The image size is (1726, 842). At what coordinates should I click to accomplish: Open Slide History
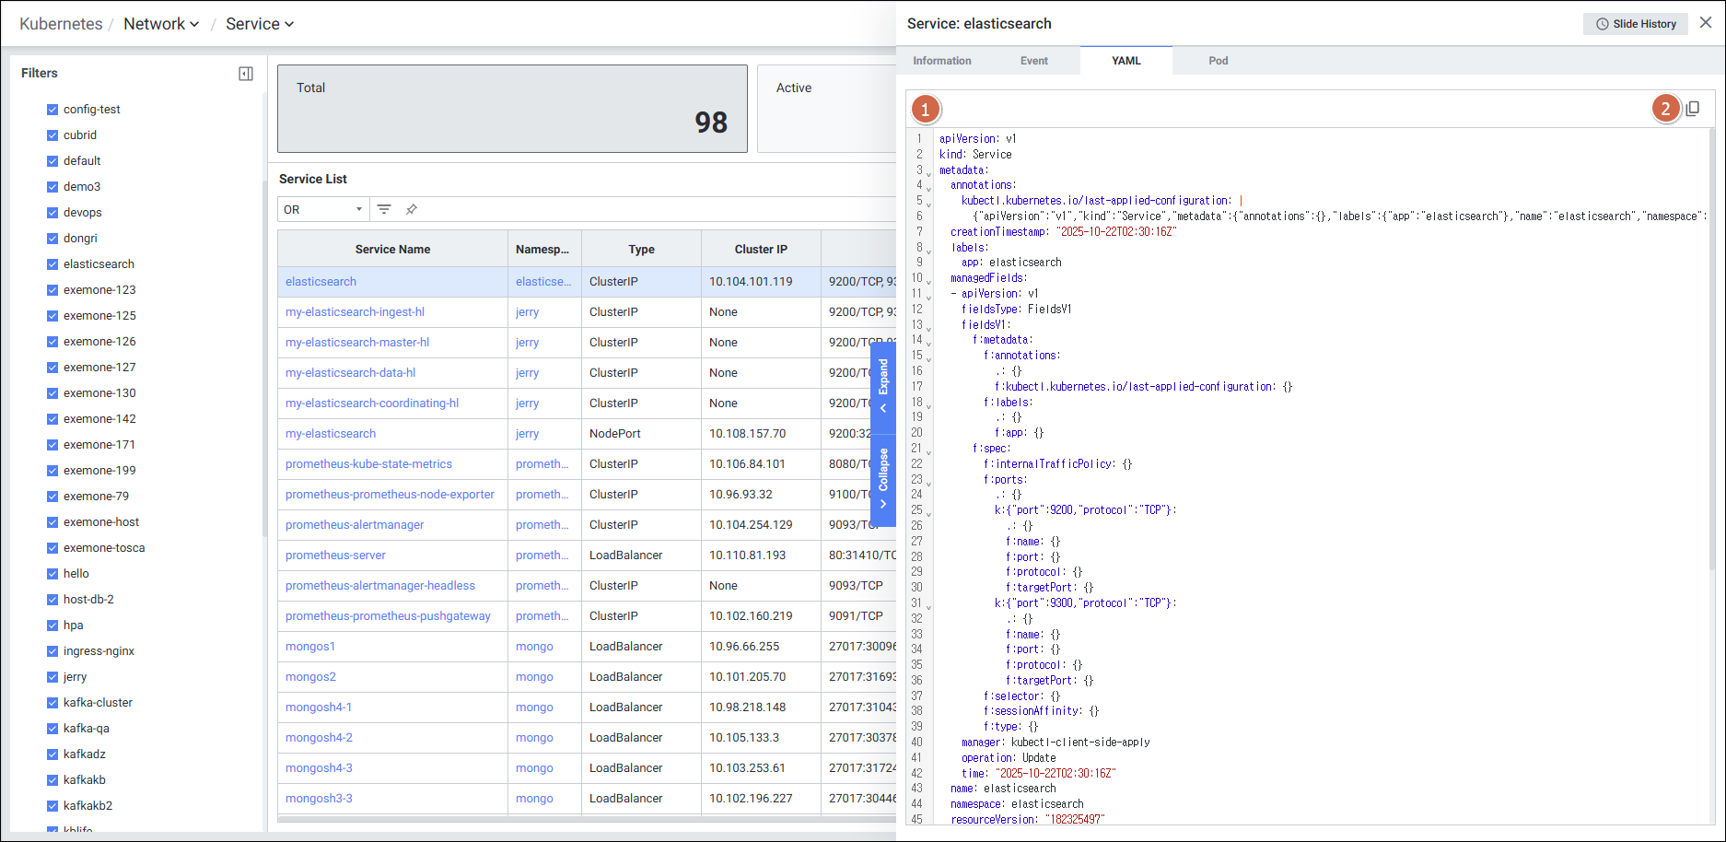coord(1635,24)
